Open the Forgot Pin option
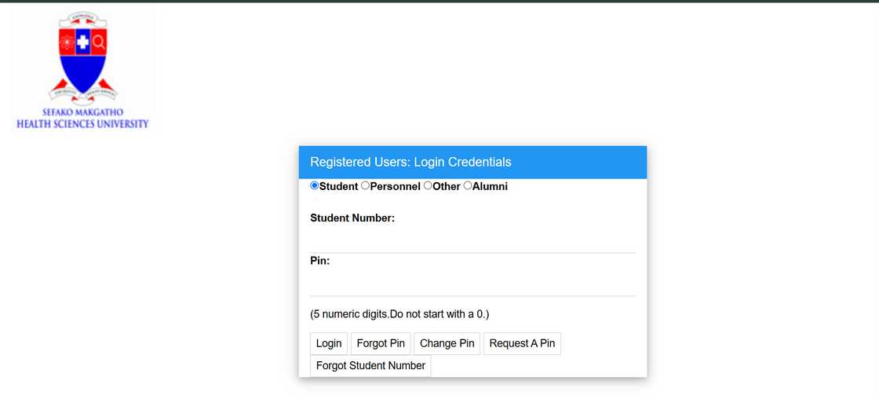The height and width of the screenshot is (399, 879). 381,343
